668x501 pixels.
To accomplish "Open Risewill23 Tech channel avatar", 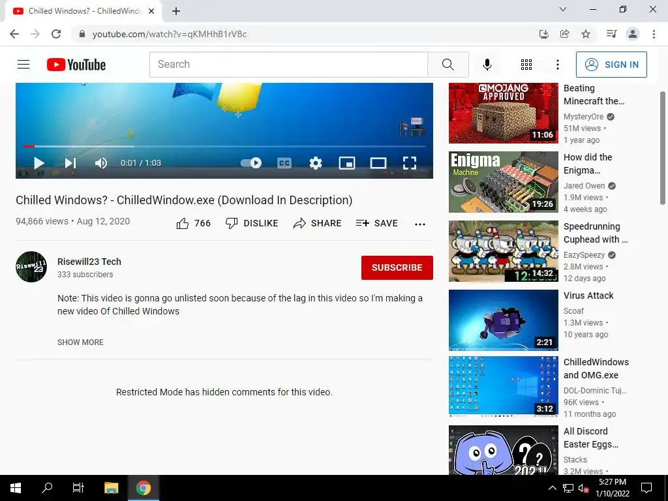I will tap(31, 267).
